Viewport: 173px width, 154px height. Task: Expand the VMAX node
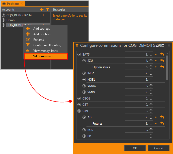[x=84, y=86]
